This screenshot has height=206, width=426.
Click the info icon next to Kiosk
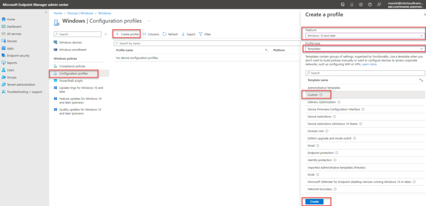coord(317,174)
